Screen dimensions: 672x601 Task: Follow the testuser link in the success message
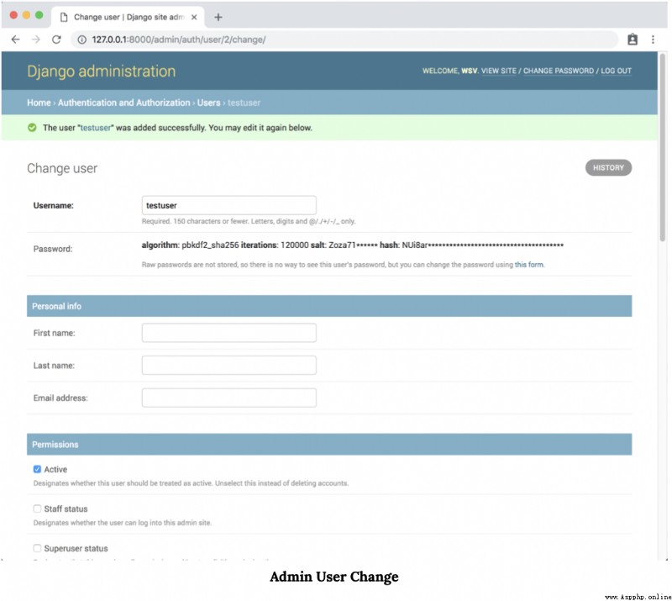pos(96,128)
